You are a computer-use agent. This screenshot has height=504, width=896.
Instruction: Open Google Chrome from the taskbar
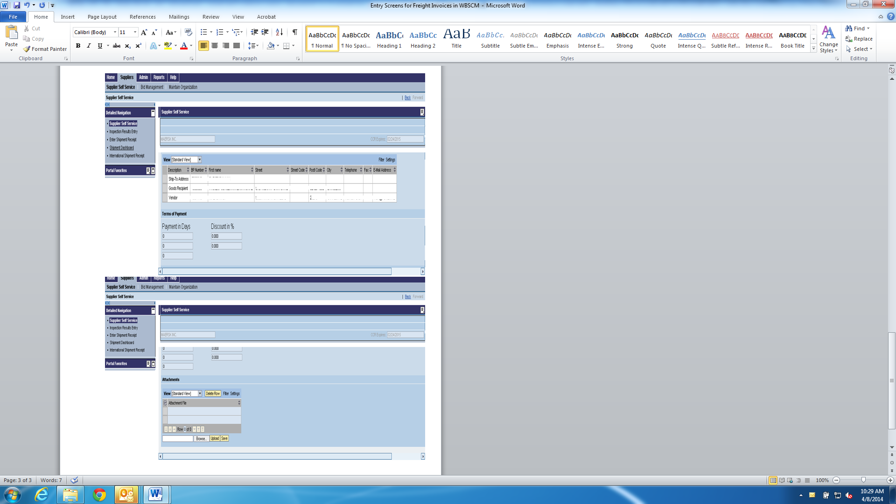(99, 495)
